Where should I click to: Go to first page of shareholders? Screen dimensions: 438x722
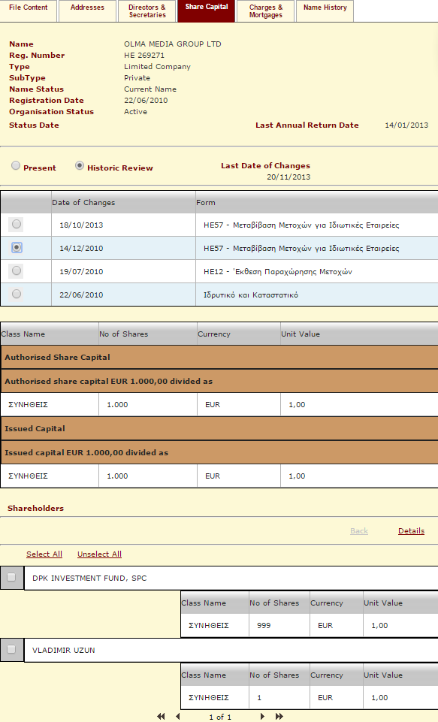tap(161, 717)
